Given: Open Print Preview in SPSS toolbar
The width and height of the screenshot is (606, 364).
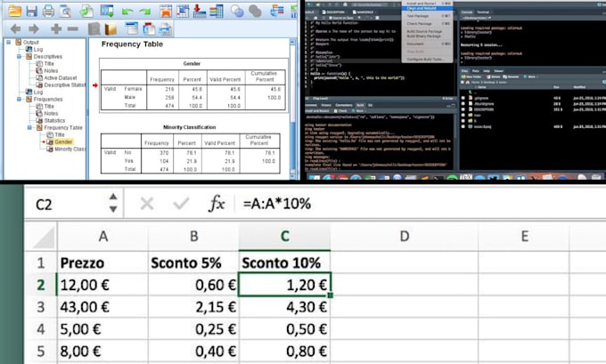Looking at the screenshot, I should tap(65, 11).
